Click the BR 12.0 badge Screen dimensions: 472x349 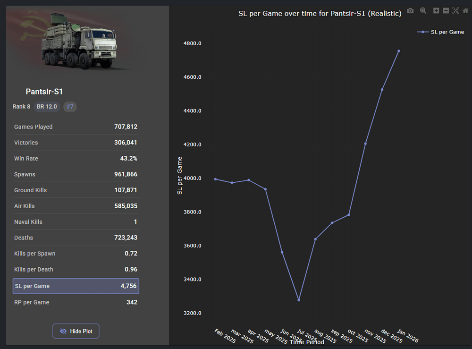(47, 107)
